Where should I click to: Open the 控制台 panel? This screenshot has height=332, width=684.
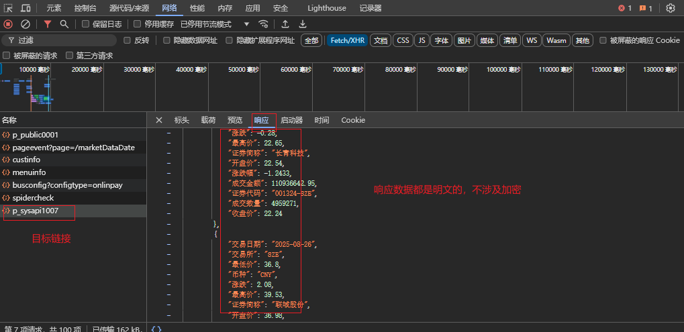tap(85, 8)
